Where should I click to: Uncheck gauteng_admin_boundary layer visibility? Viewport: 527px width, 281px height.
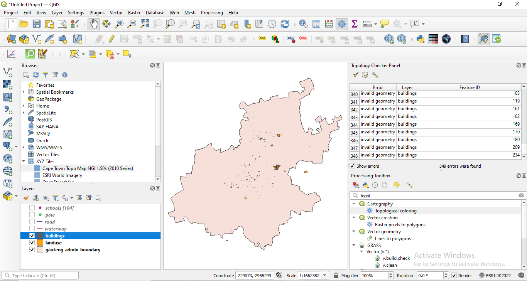[32, 249]
